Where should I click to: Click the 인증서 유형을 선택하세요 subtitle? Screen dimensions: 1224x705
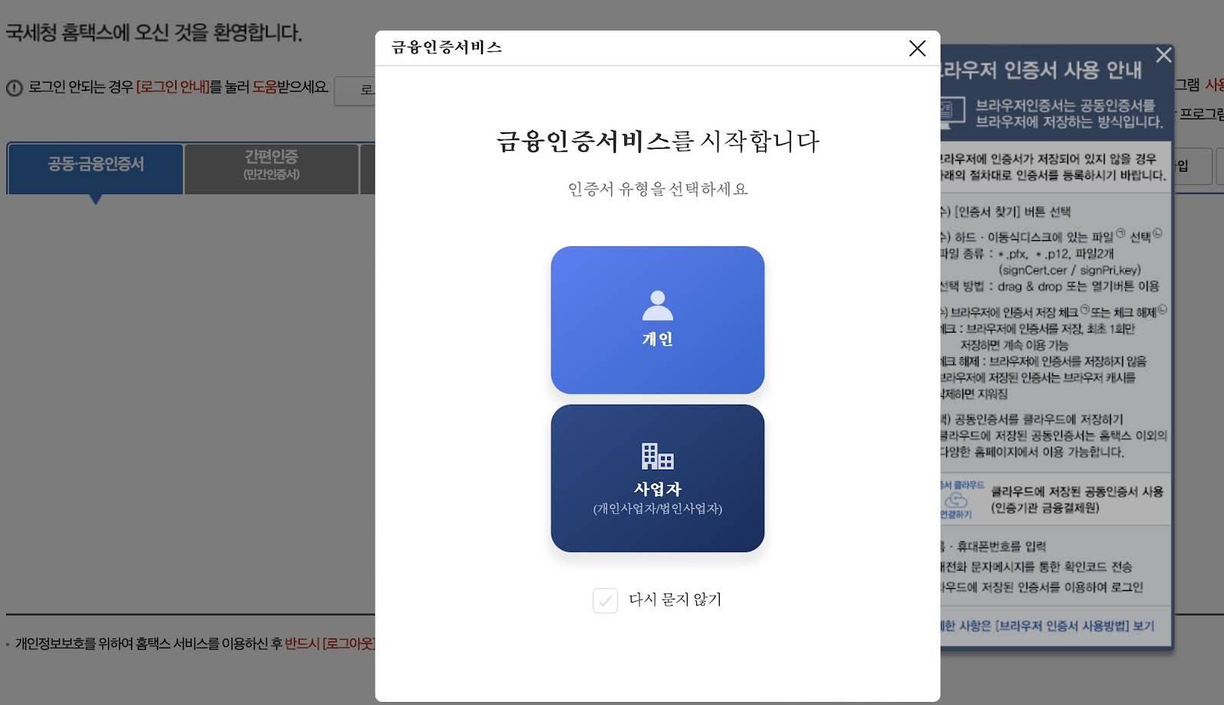pyautogui.click(x=657, y=189)
